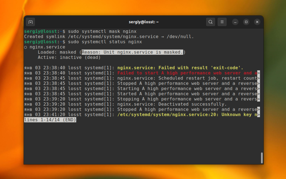Open a new terminal tab
Viewport: 286px width, 179px height.
point(30,22)
